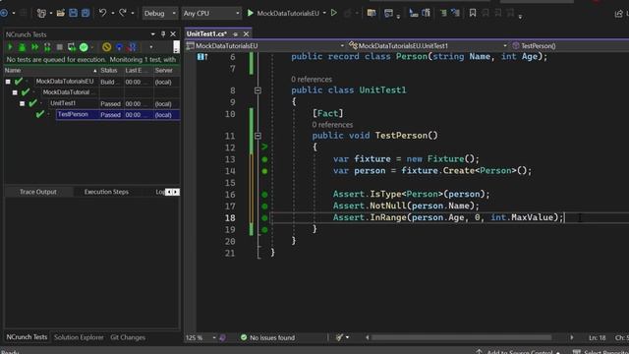Sort tests by the Name column header
The height and width of the screenshot is (354, 629).
pyautogui.click(x=50, y=70)
